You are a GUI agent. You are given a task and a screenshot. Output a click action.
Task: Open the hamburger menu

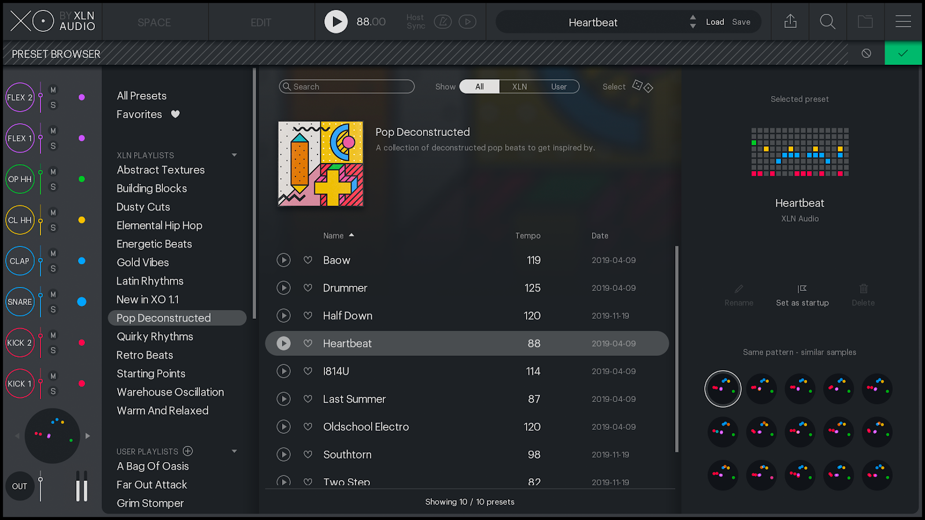[x=903, y=22]
